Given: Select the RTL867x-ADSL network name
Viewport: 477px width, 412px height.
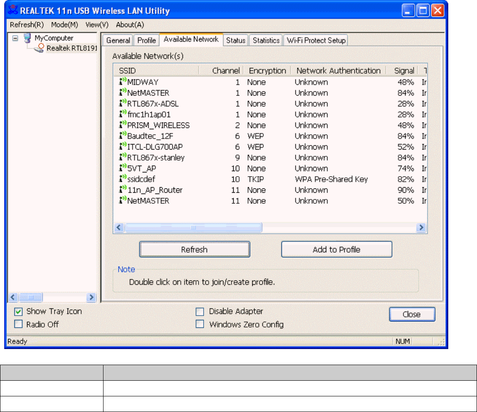Looking at the screenshot, I should 153,104.
